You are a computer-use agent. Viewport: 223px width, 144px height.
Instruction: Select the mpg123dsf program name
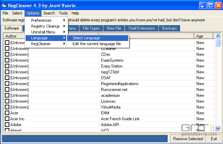(x=110, y=72)
